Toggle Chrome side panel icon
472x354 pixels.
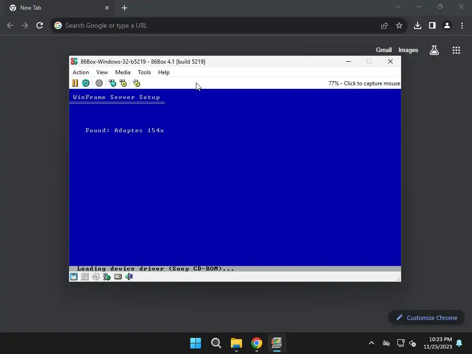(432, 26)
